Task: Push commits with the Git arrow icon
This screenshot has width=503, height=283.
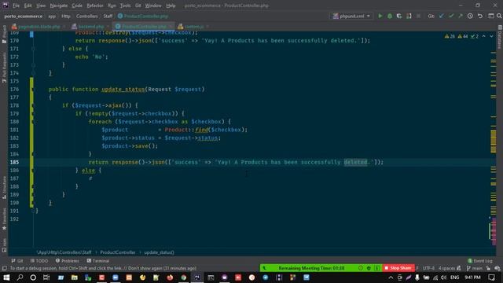Action: tap(461, 16)
